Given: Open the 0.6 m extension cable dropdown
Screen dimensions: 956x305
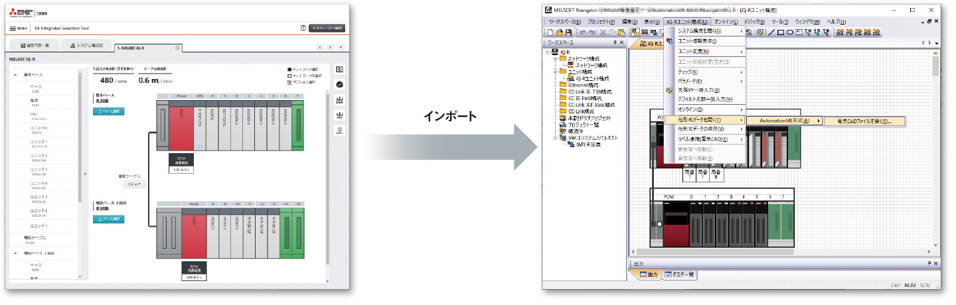Looking at the screenshot, I should tap(136, 184).
